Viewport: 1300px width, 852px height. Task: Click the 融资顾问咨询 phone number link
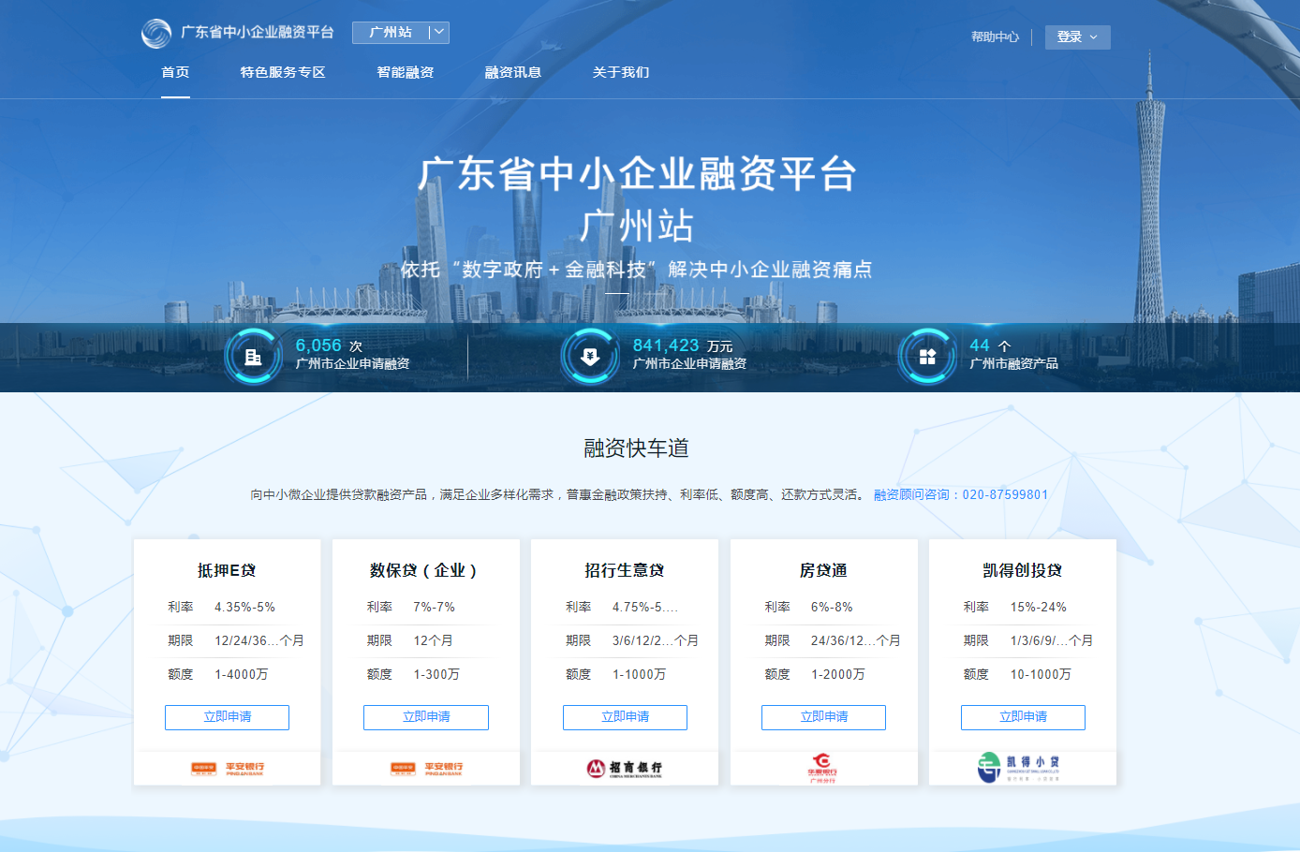click(x=961, y=494)
